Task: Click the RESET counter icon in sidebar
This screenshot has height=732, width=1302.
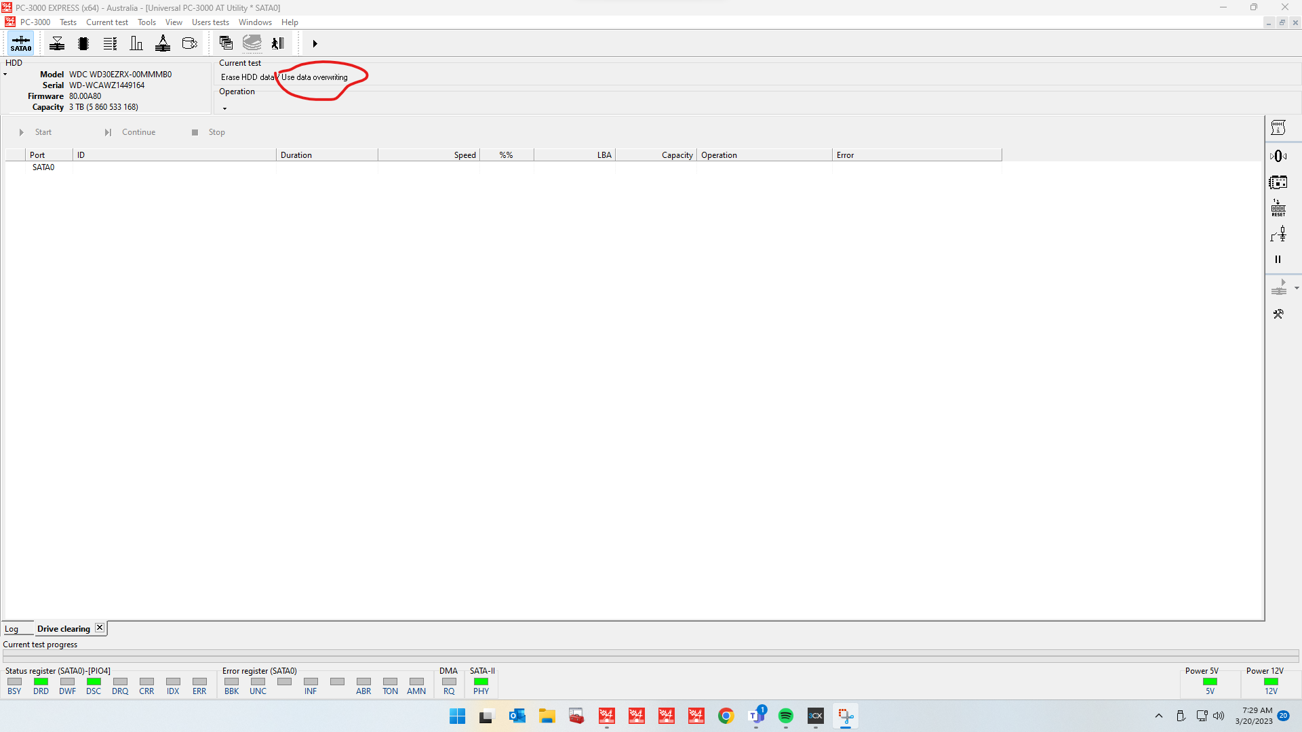Action: tap(1278, 208)
